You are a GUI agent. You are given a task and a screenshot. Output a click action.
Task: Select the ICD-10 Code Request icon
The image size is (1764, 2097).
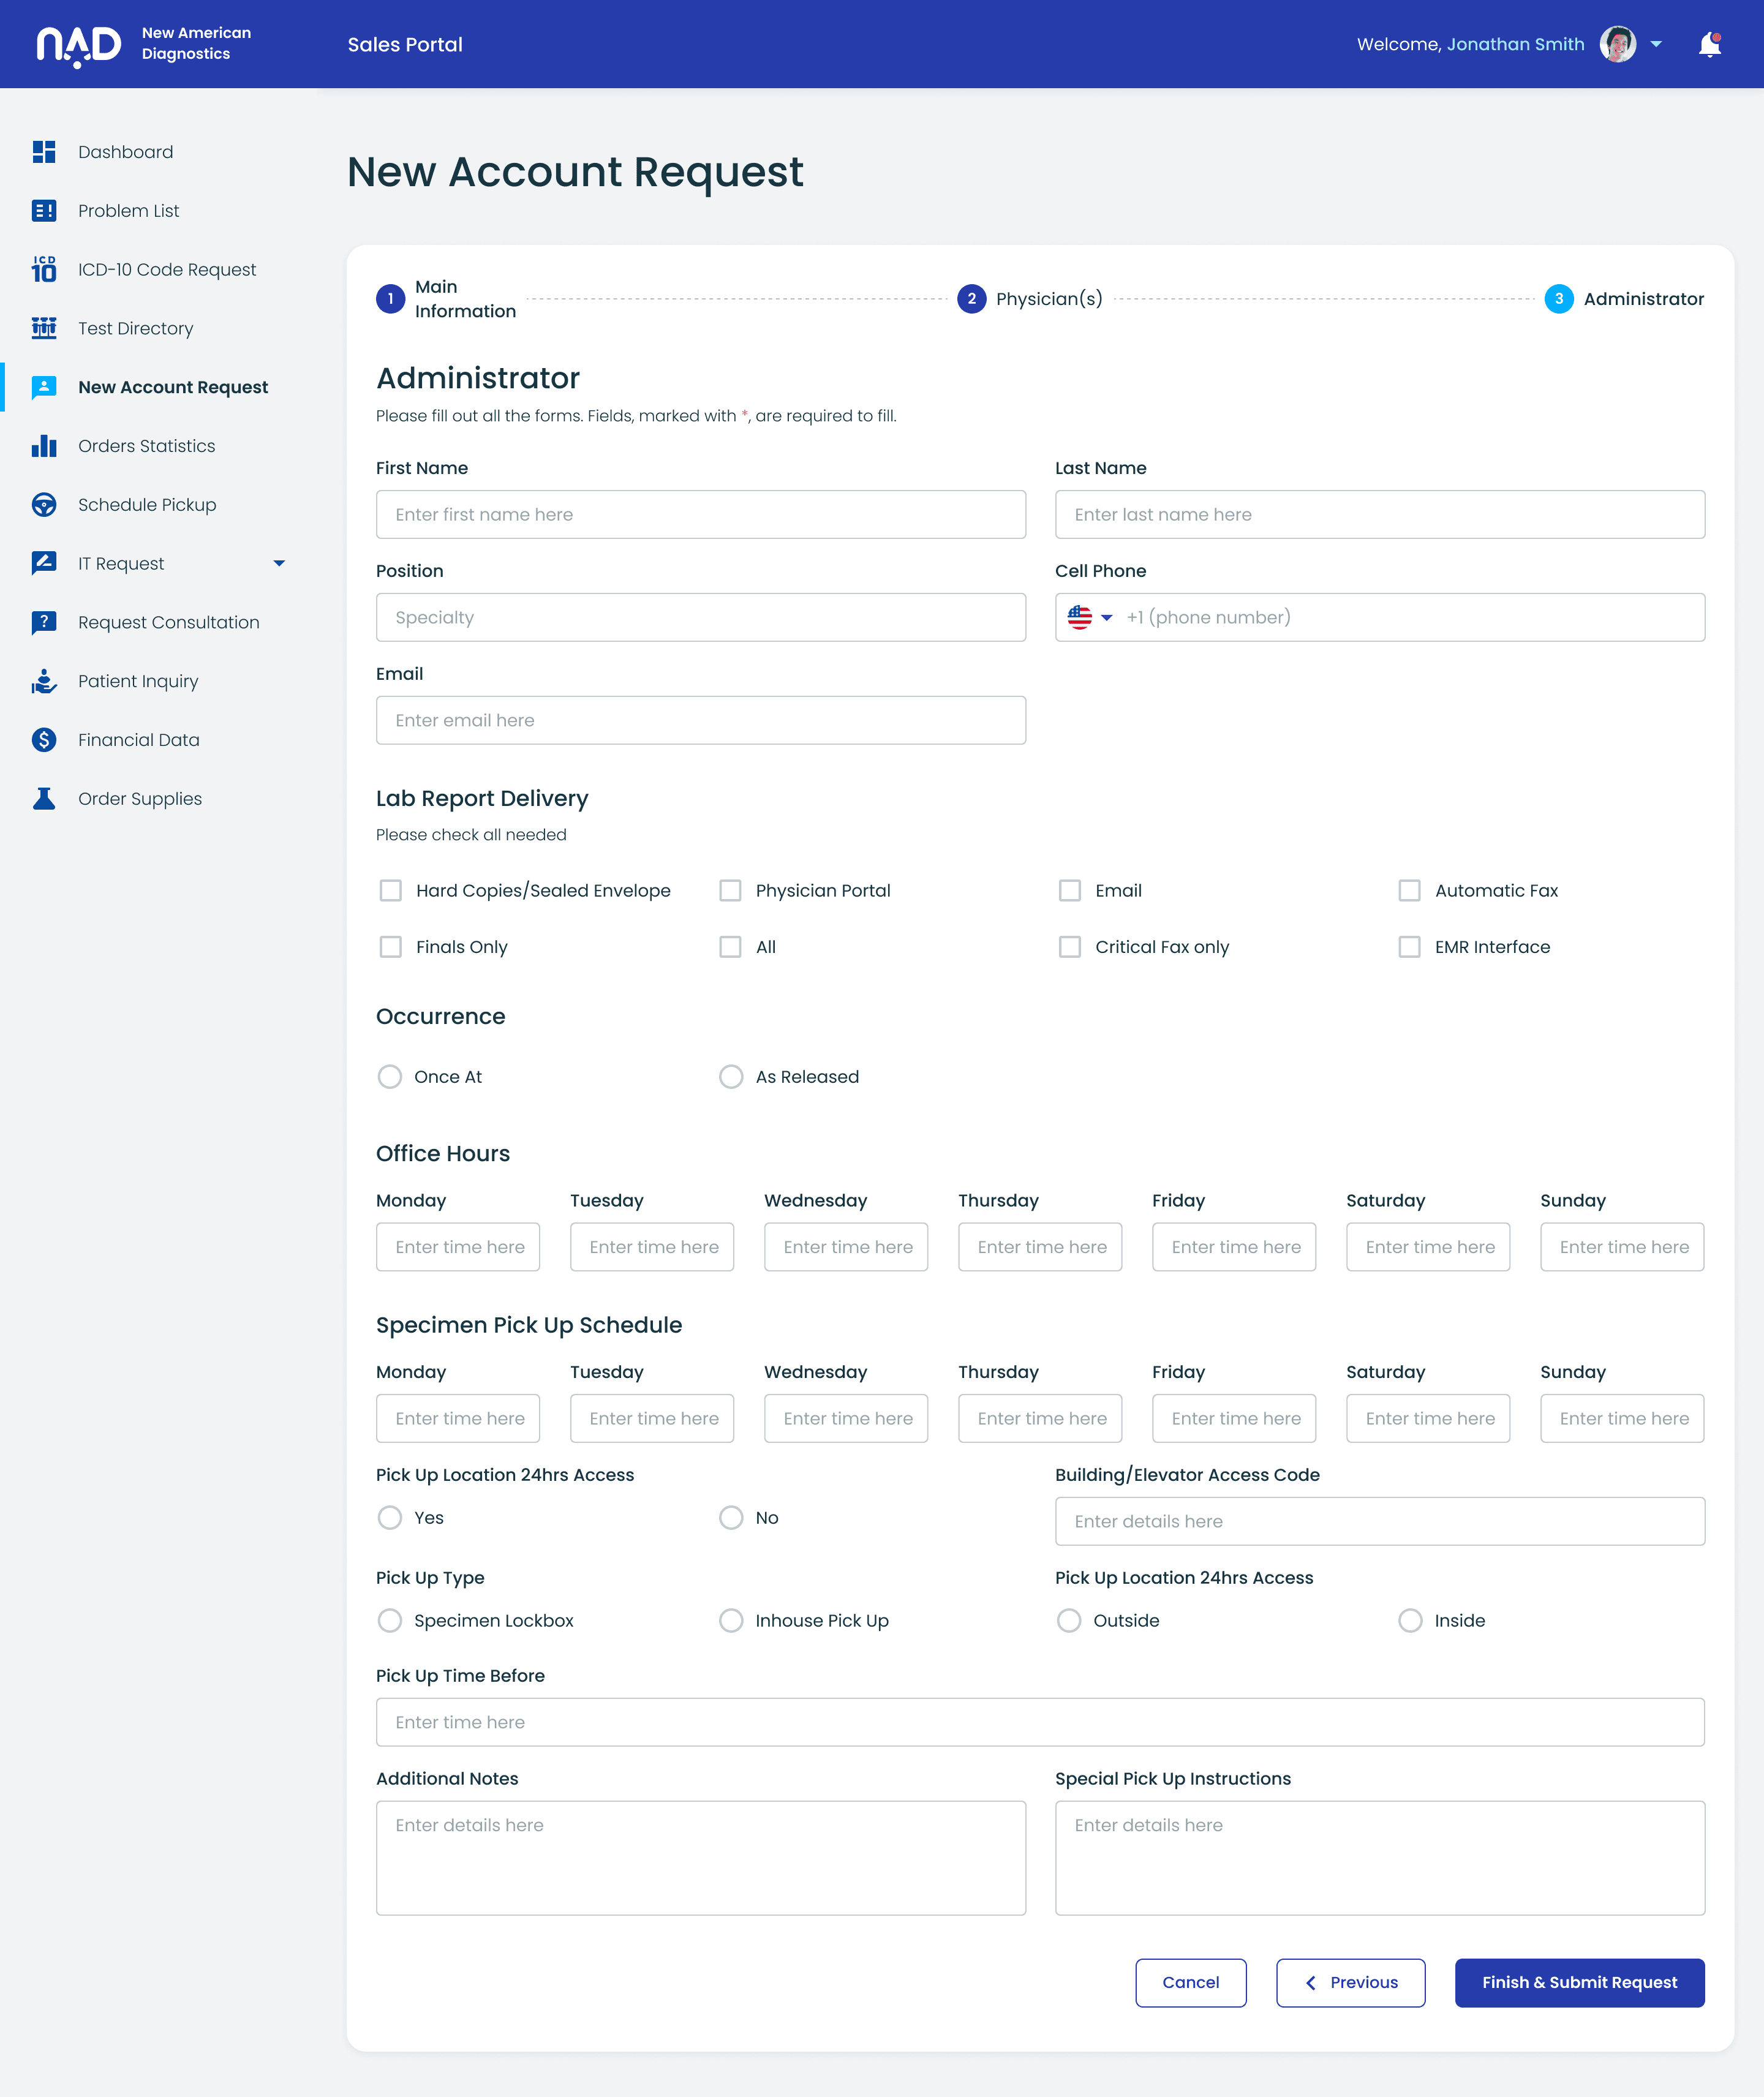coord(44,269)
